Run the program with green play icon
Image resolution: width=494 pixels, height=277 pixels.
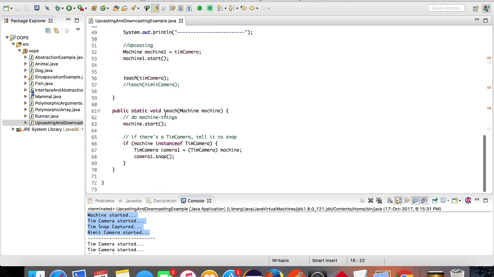pyautogui.click(x=69, y=8)
